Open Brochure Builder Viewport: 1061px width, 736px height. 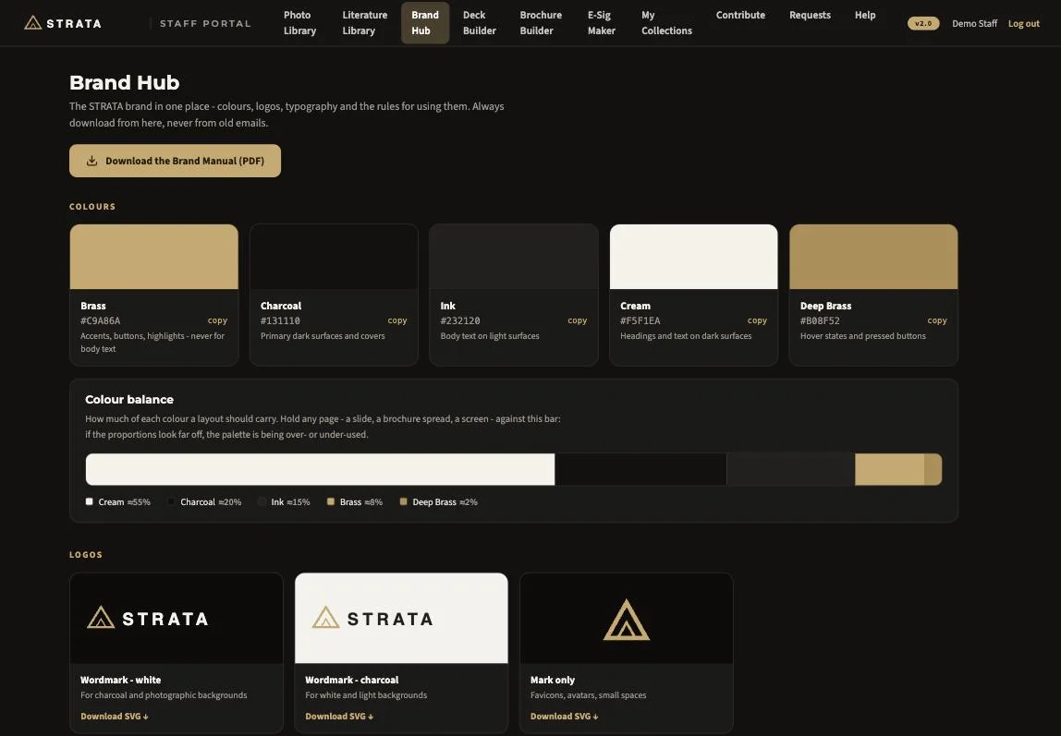point(541,23)
